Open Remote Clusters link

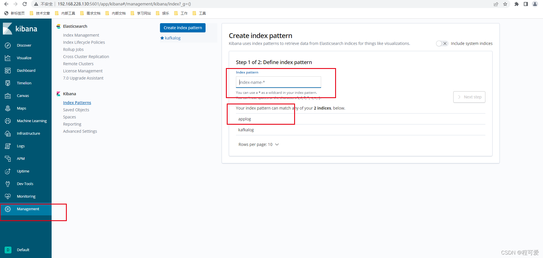[78, 64]
